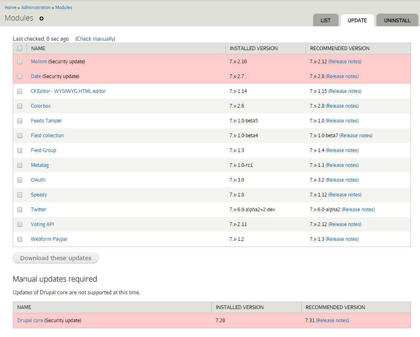
Task: Go to Home in the breadcrumb
Action: point(10,7)
